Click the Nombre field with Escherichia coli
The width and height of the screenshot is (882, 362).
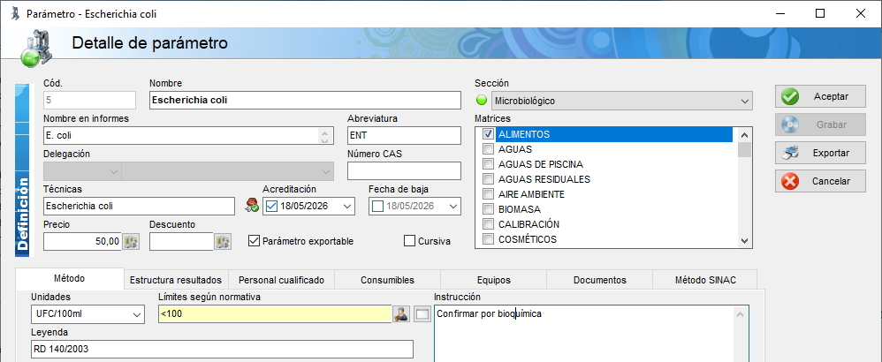[x=305, y=101]
